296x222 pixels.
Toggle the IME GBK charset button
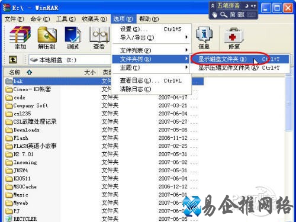tap(241, 14)
